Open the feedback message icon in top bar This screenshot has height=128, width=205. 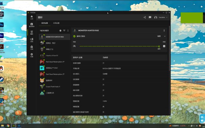click(x=150, y=17)
